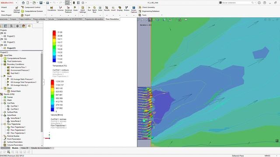Select Isosurfaces 2 in tree

pos(16,121)
